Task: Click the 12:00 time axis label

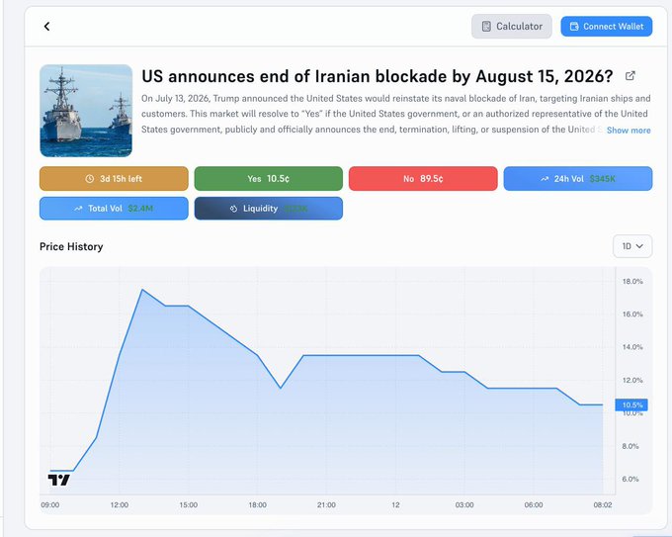Action: tap(120, 504)
